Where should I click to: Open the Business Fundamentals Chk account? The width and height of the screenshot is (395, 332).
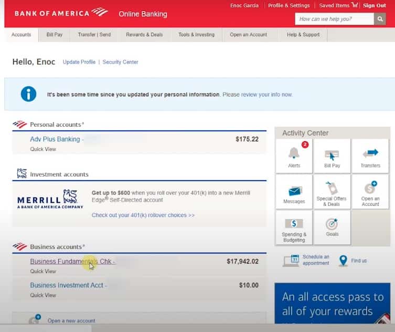coord(72,262)
